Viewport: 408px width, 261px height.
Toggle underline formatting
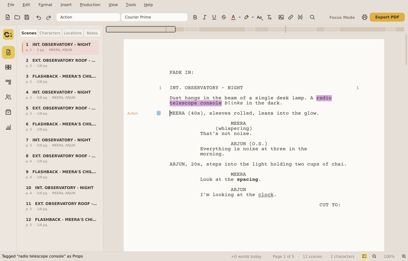(x=214, y=17)
